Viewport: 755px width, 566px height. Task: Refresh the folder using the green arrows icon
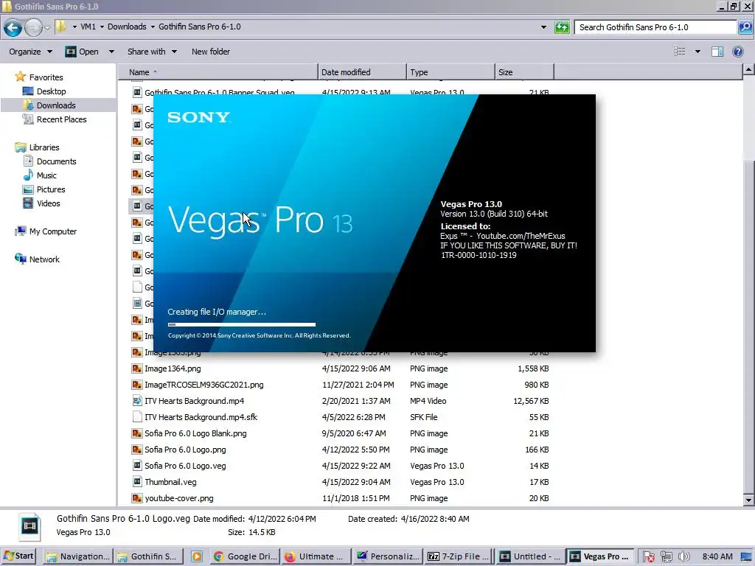click(562, 27)
